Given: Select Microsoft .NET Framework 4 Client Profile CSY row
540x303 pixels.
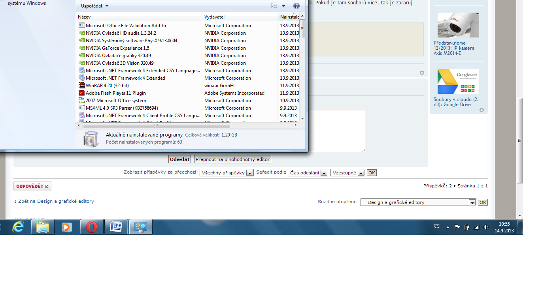Looking at the screenshot, I should coord(188,116).
